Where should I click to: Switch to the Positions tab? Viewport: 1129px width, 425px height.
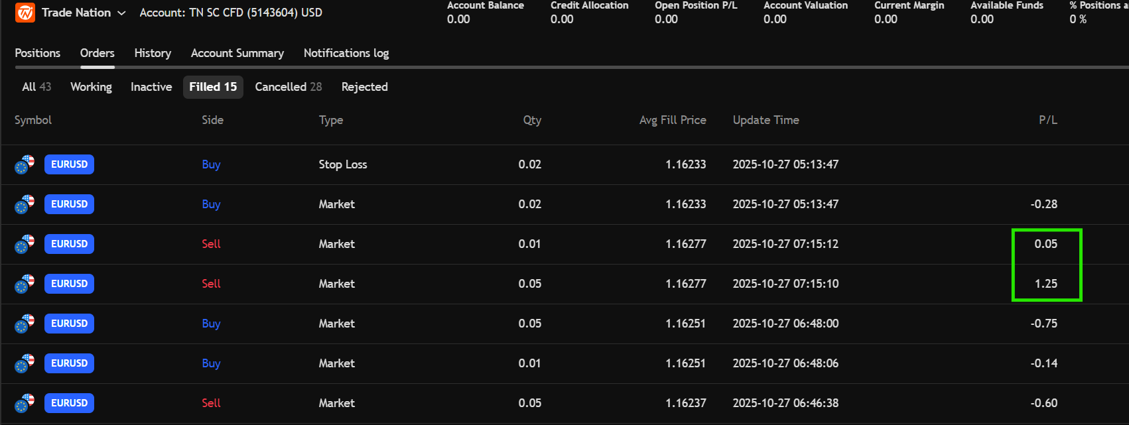point(38,53)
